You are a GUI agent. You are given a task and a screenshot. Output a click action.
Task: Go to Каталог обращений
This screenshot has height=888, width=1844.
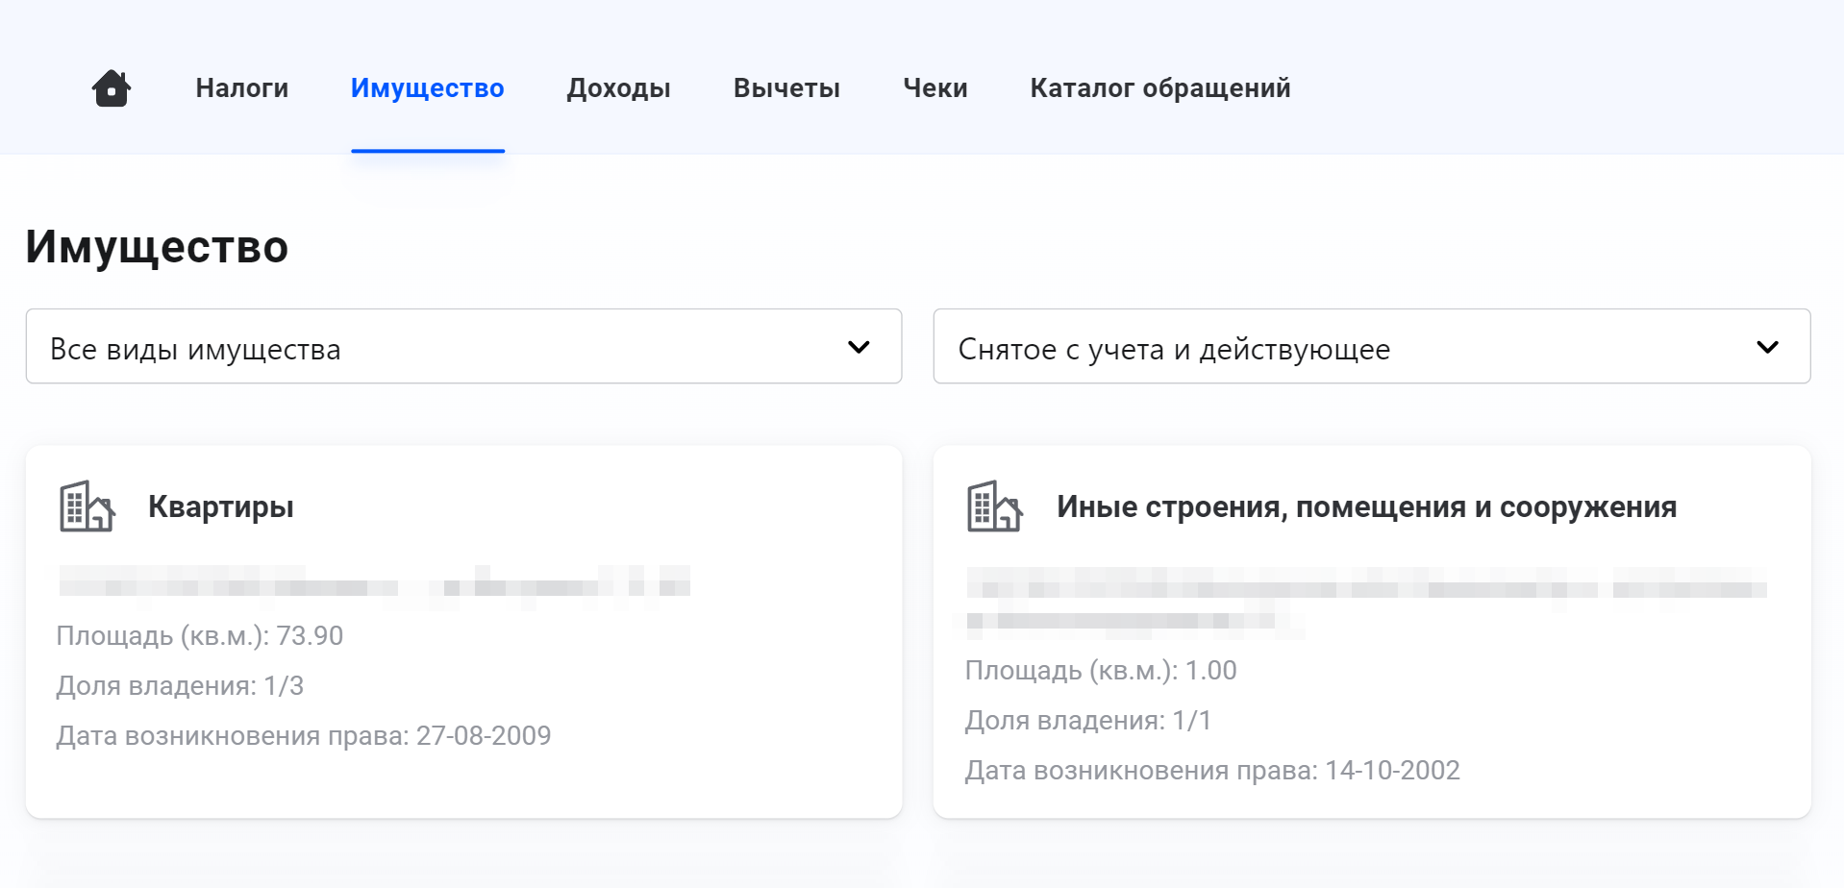pos(1160,88)
